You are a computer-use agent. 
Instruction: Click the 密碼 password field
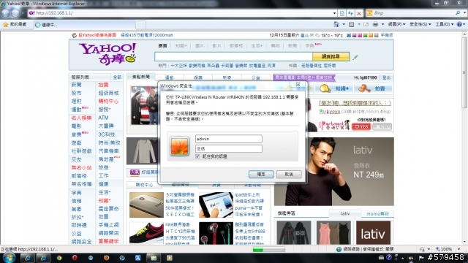click(x=229, y=148)
